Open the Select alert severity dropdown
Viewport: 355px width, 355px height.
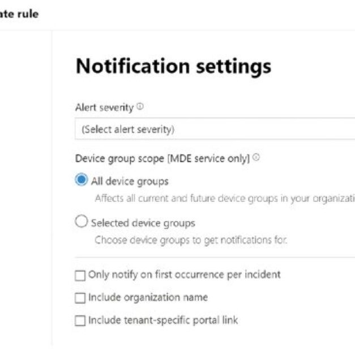215,129
